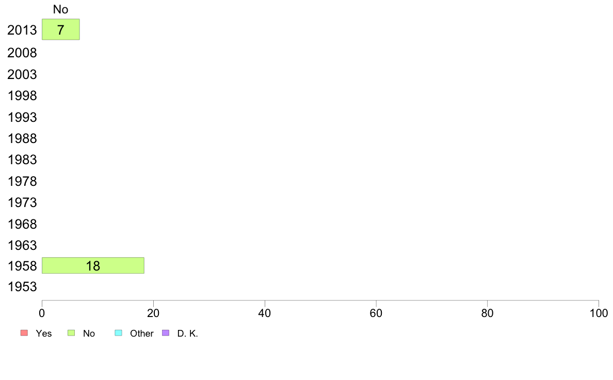Click the 1983 year label
613x380 pixels.
coord(22,160)
